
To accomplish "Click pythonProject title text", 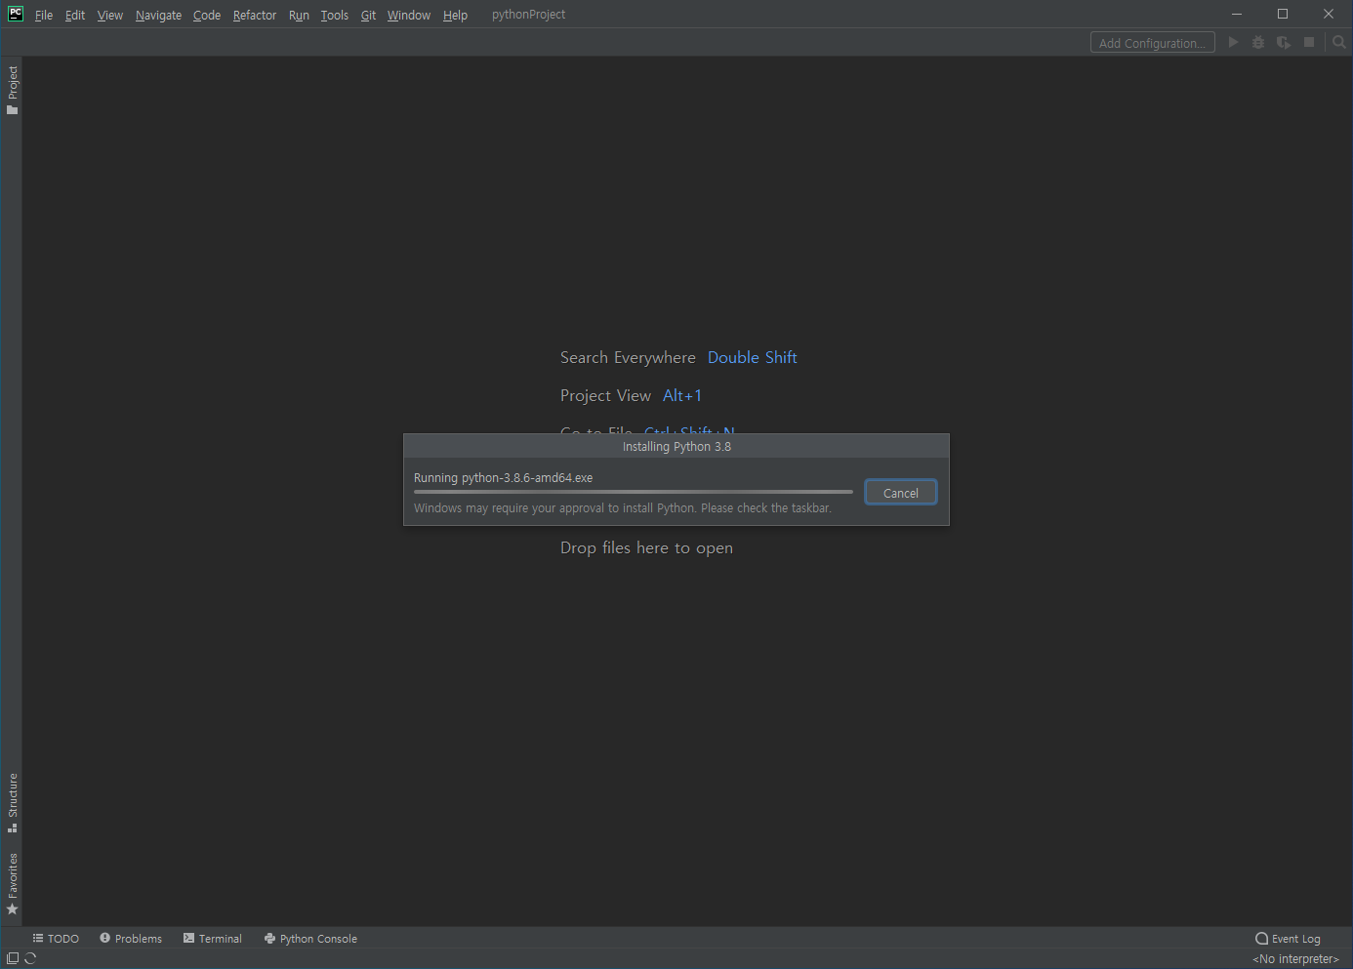I will click(x=528, y=15).
